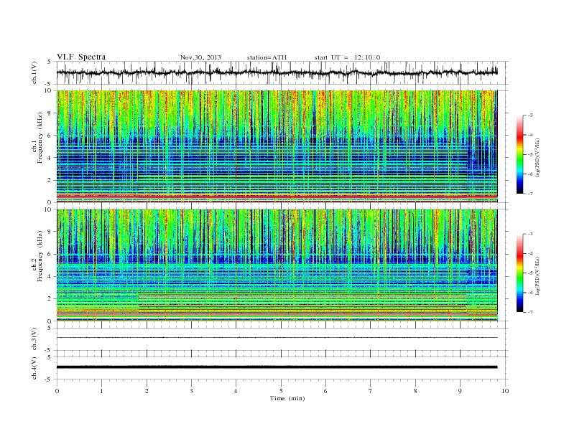The width and height of the screenshot is (569, 439).
Task: Select the "ch.3(V)" axis label
Action: click(34, 339)
